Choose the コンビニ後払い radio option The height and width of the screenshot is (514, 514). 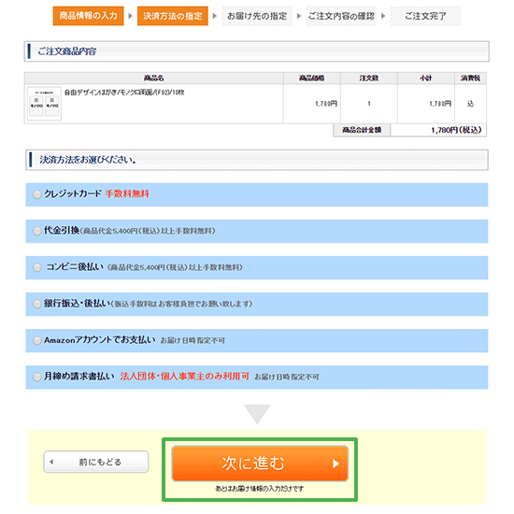tap(37, 267)
